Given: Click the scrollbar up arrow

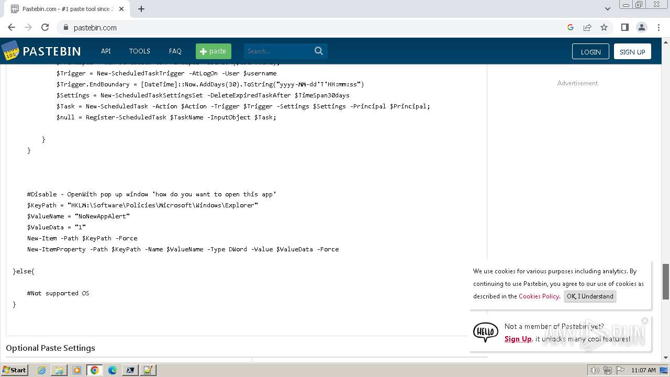Looking at the screenshot, I should pyautogui.click(x=666, y=41).
